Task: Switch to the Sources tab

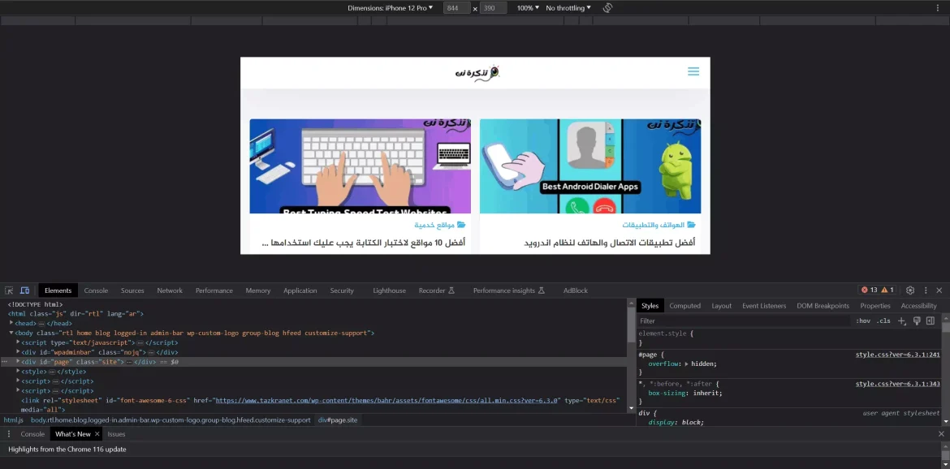Action: point(132,290)
